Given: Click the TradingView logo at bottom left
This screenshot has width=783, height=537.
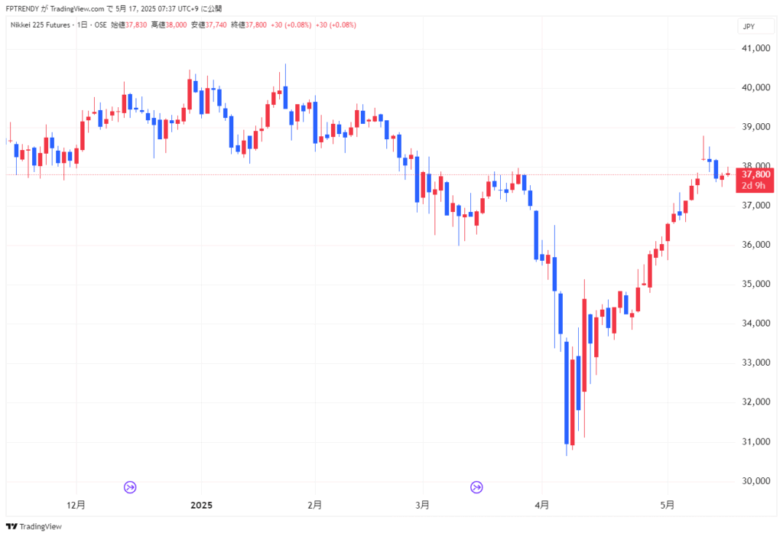Looking at the screenshot, I should point(34,526).
